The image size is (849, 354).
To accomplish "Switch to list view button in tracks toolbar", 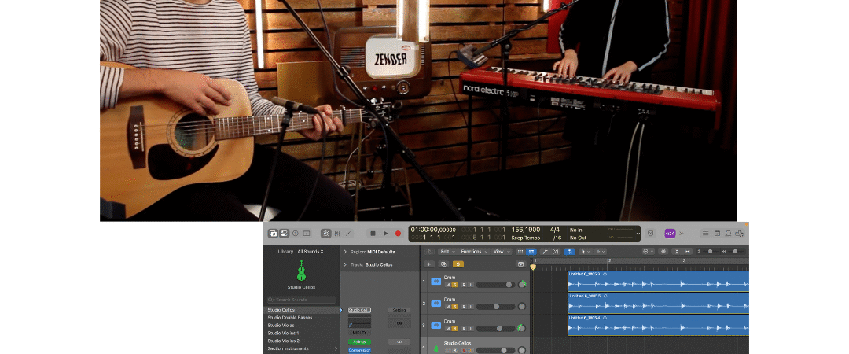I will 531,252.
